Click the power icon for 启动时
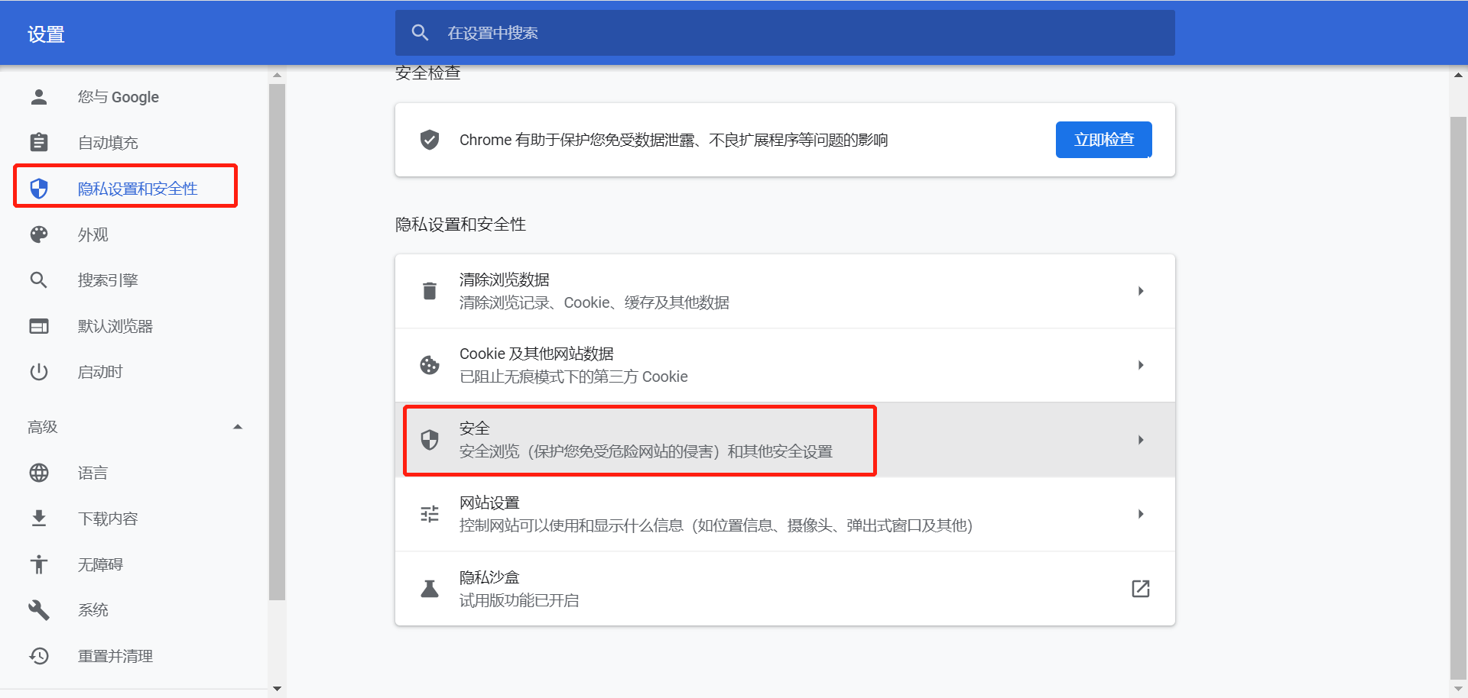 (x=39, y=372)
